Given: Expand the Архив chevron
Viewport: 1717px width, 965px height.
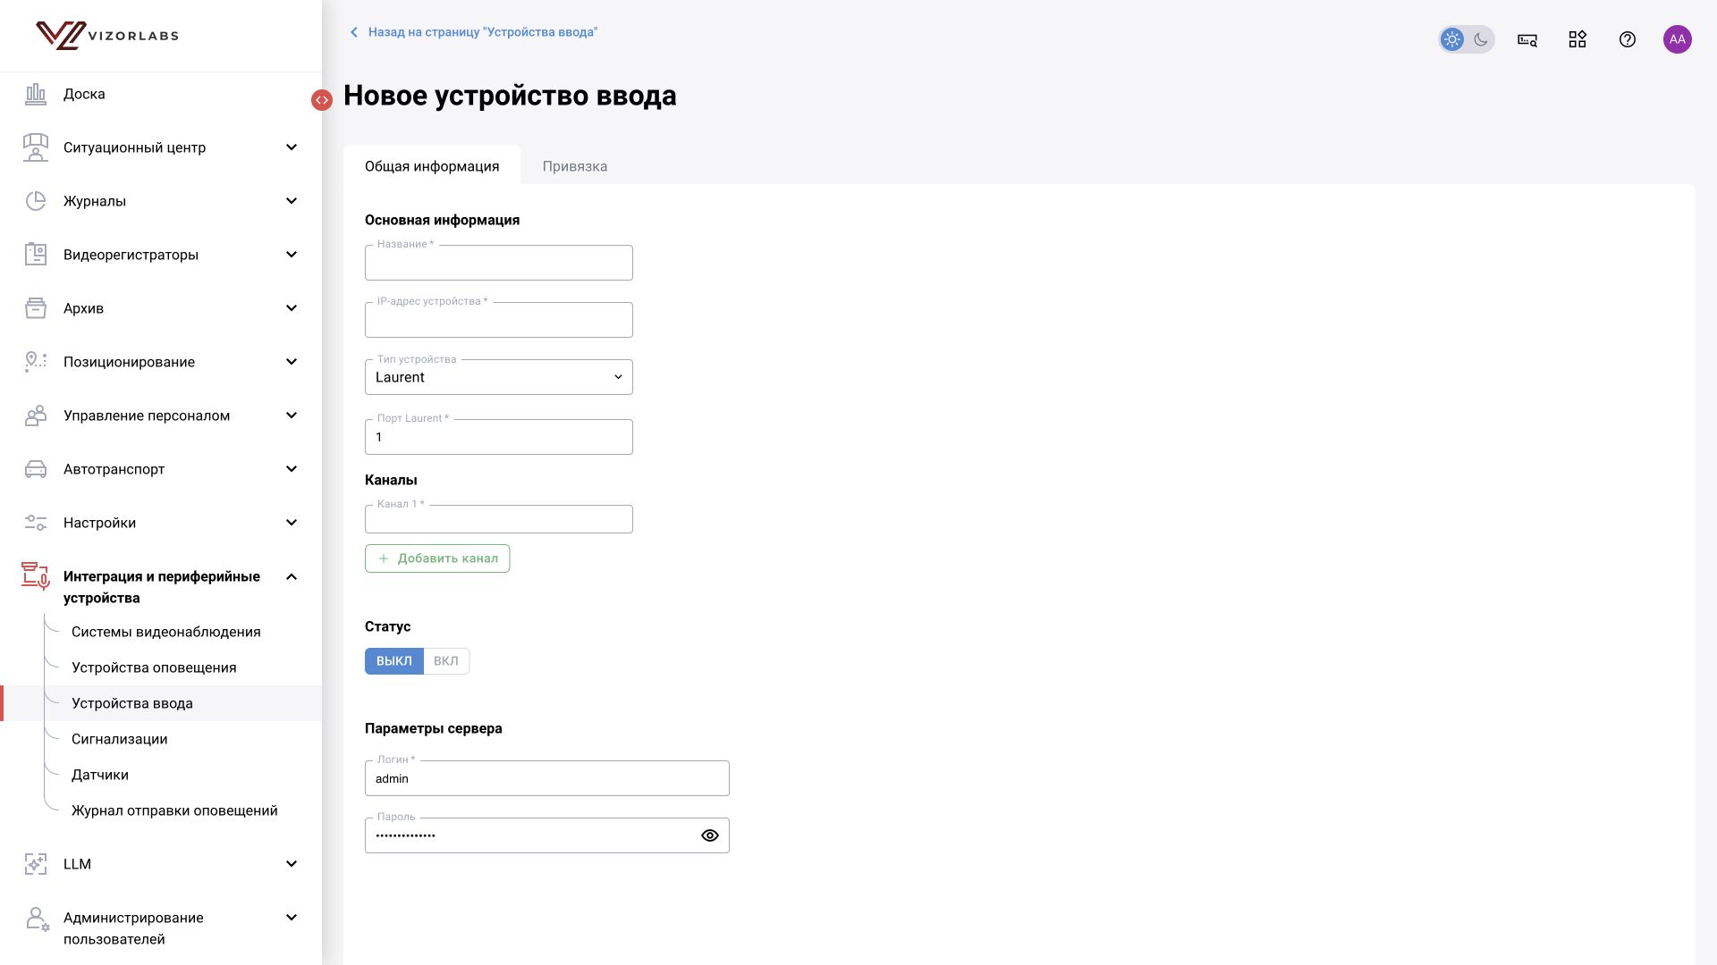Looking at the screenshot, I should (292, 308).
